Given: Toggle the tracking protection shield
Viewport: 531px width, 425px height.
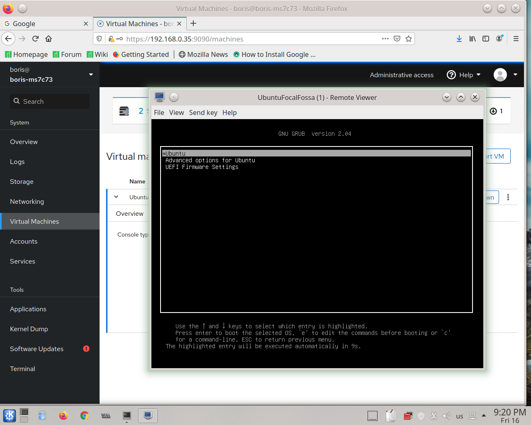Looking at the screenshot, I should (x=99, y=39).
